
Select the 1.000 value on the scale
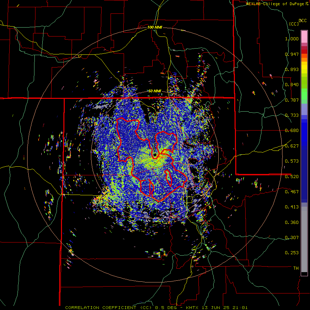click(x=292, y=39)
